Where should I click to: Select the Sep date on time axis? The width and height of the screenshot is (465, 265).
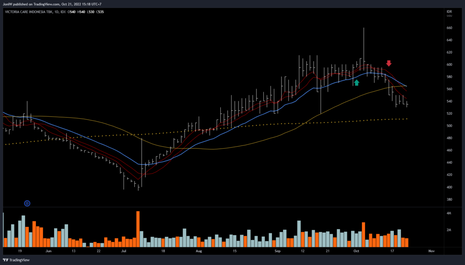277,250
